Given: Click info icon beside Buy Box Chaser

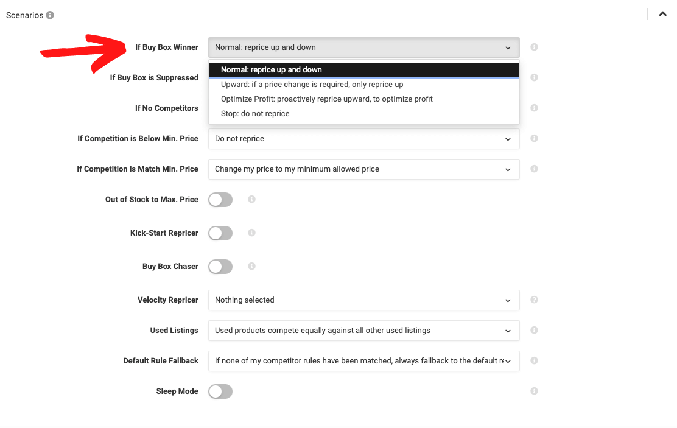Looking at the screenshot, I should (251, 266).
